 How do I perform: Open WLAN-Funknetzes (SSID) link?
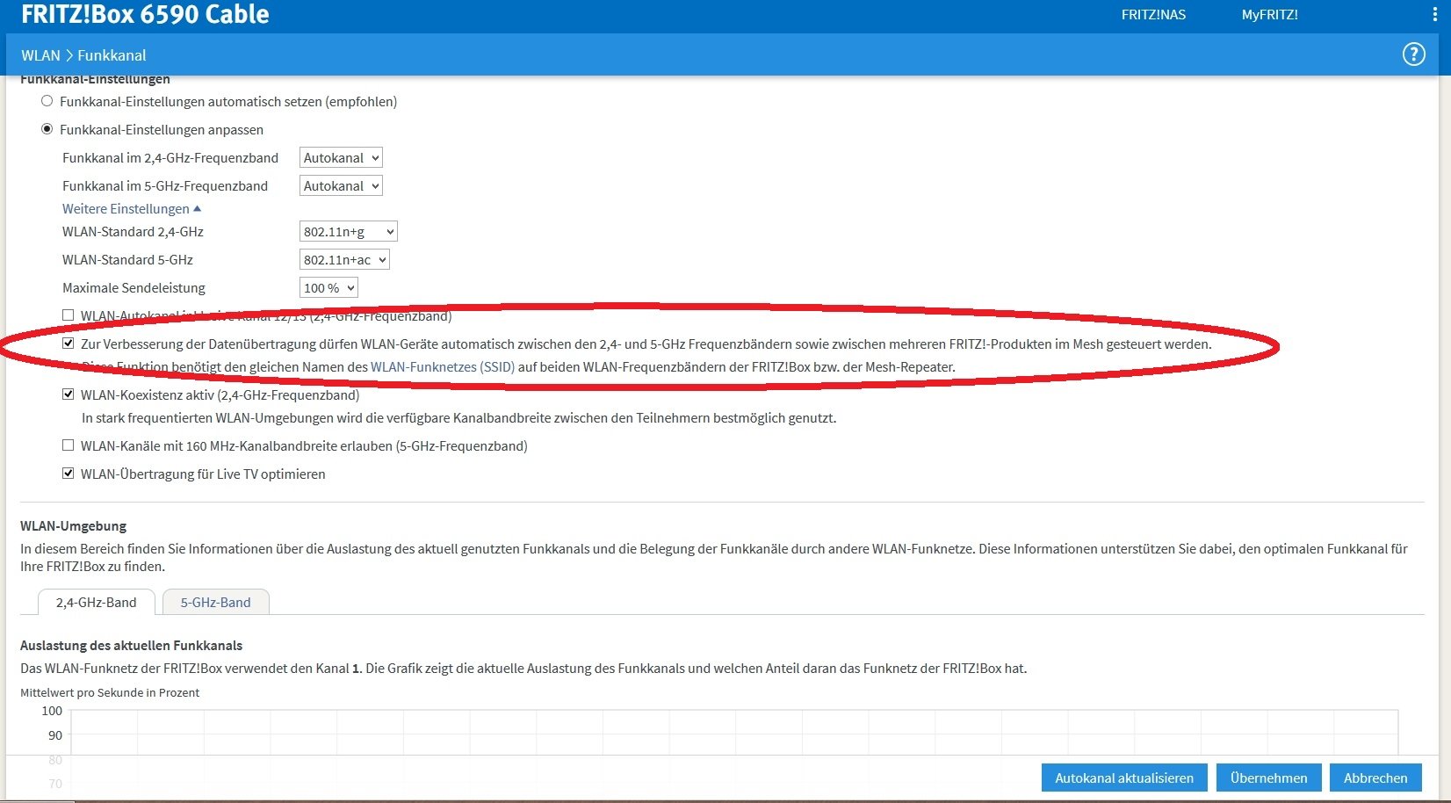[443, 367]
